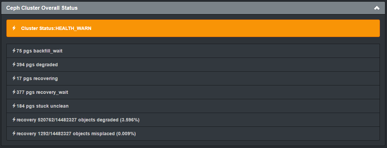Collapse the Ceph Cluster Overall Status panel
The width and height of the screenshot is (387, 148).
pyautogui.click(x=377, y=8)
